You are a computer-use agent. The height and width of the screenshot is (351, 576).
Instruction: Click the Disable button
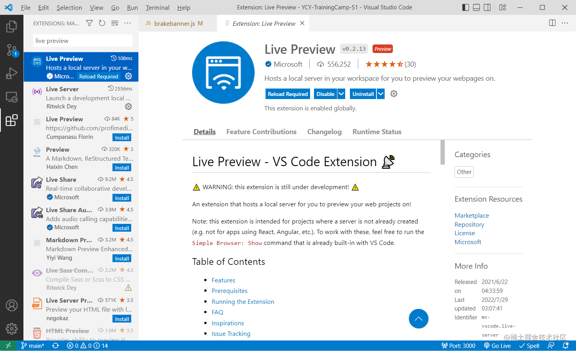point(325,94)
